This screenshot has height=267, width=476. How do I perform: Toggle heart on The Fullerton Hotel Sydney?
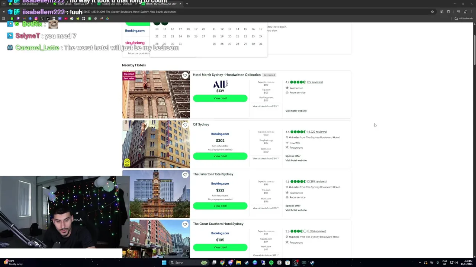point(185,175)
